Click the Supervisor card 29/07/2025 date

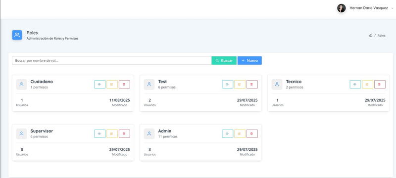tap(119, 150)
